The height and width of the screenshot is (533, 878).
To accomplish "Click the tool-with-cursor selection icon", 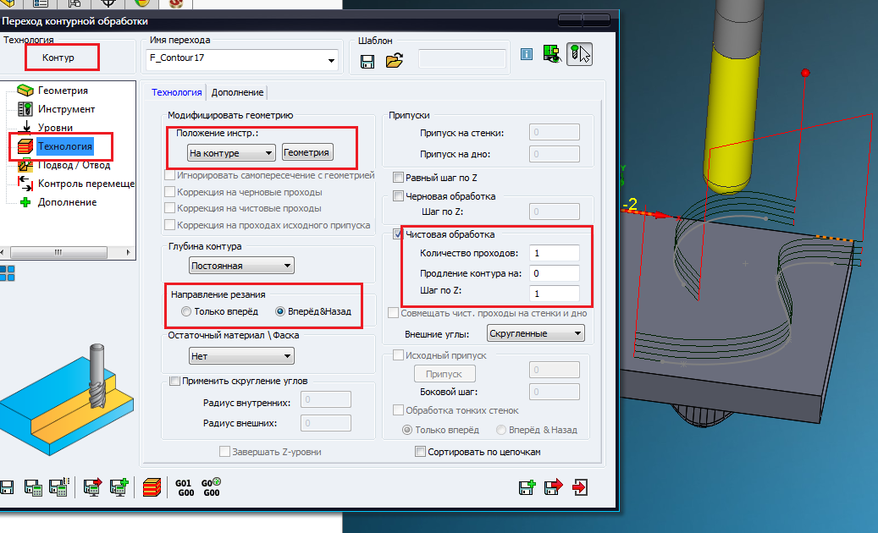I will click(579, 54).
